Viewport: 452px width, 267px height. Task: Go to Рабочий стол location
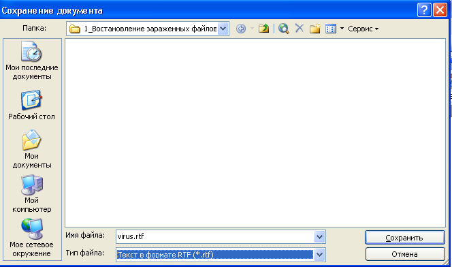click(x=31, y=105)
